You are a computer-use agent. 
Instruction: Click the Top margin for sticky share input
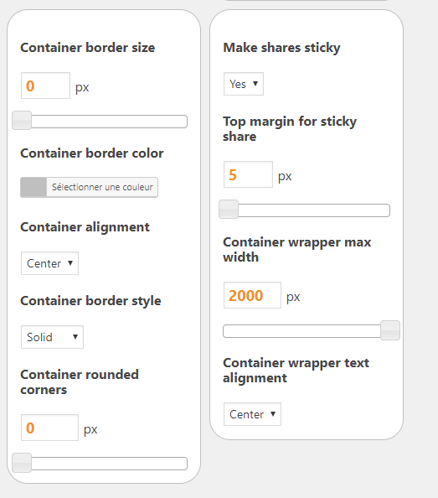248,174
